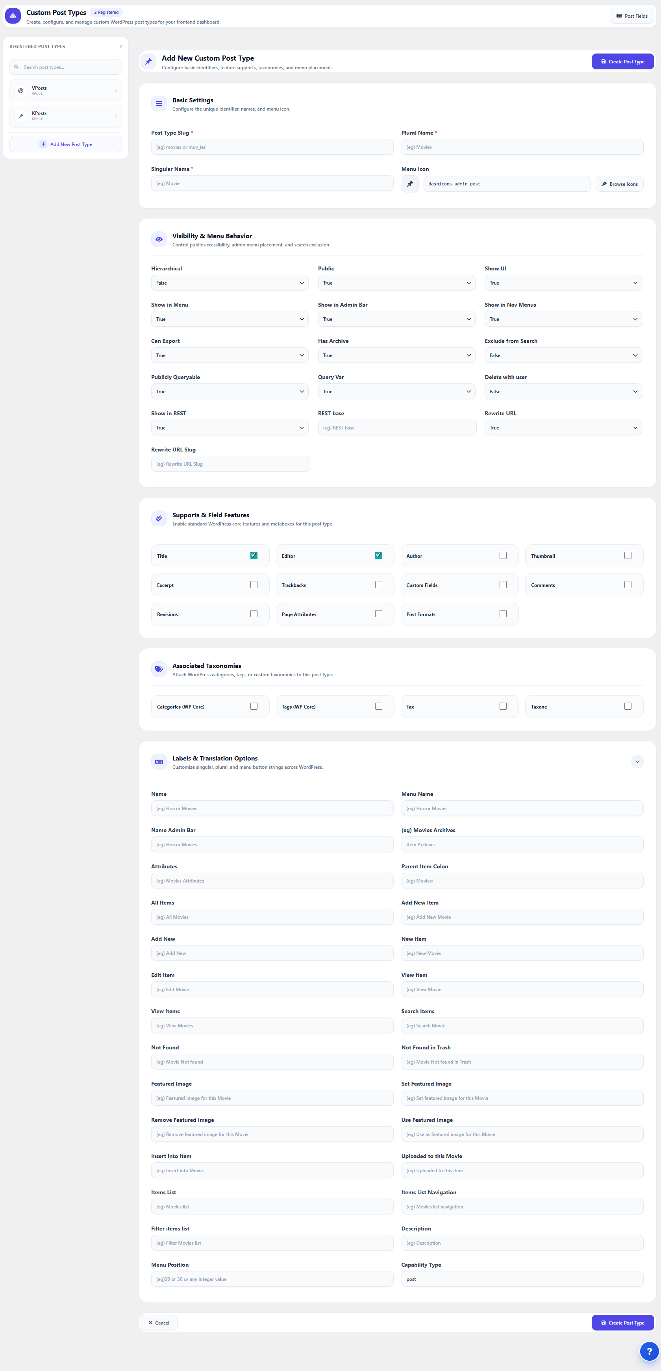Image resolution: width=661 pixels, height=1371 pixels.
Task: Uncheck the Title support checkbox
Action: click(x=254, y=556)
